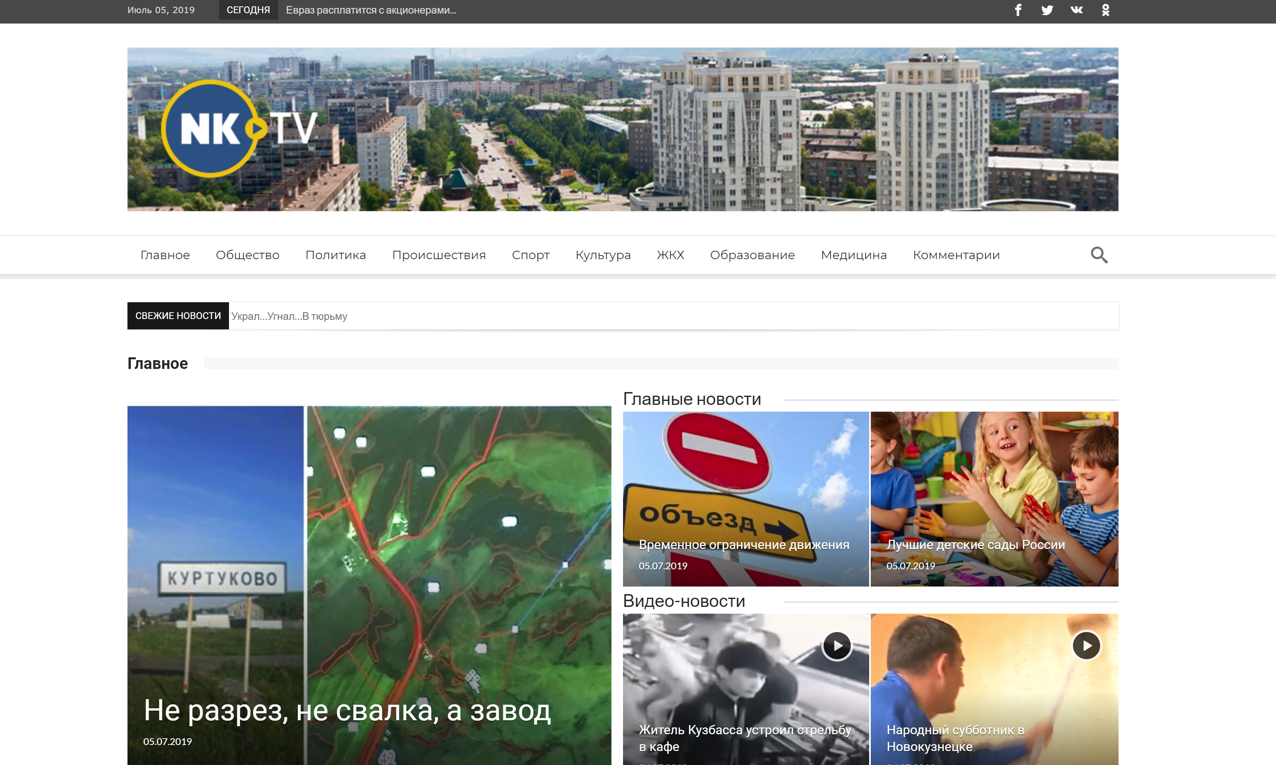Open the Odnoklassniki social icon
Screen dimensions: 1276x765
[x=1105, y=10]
